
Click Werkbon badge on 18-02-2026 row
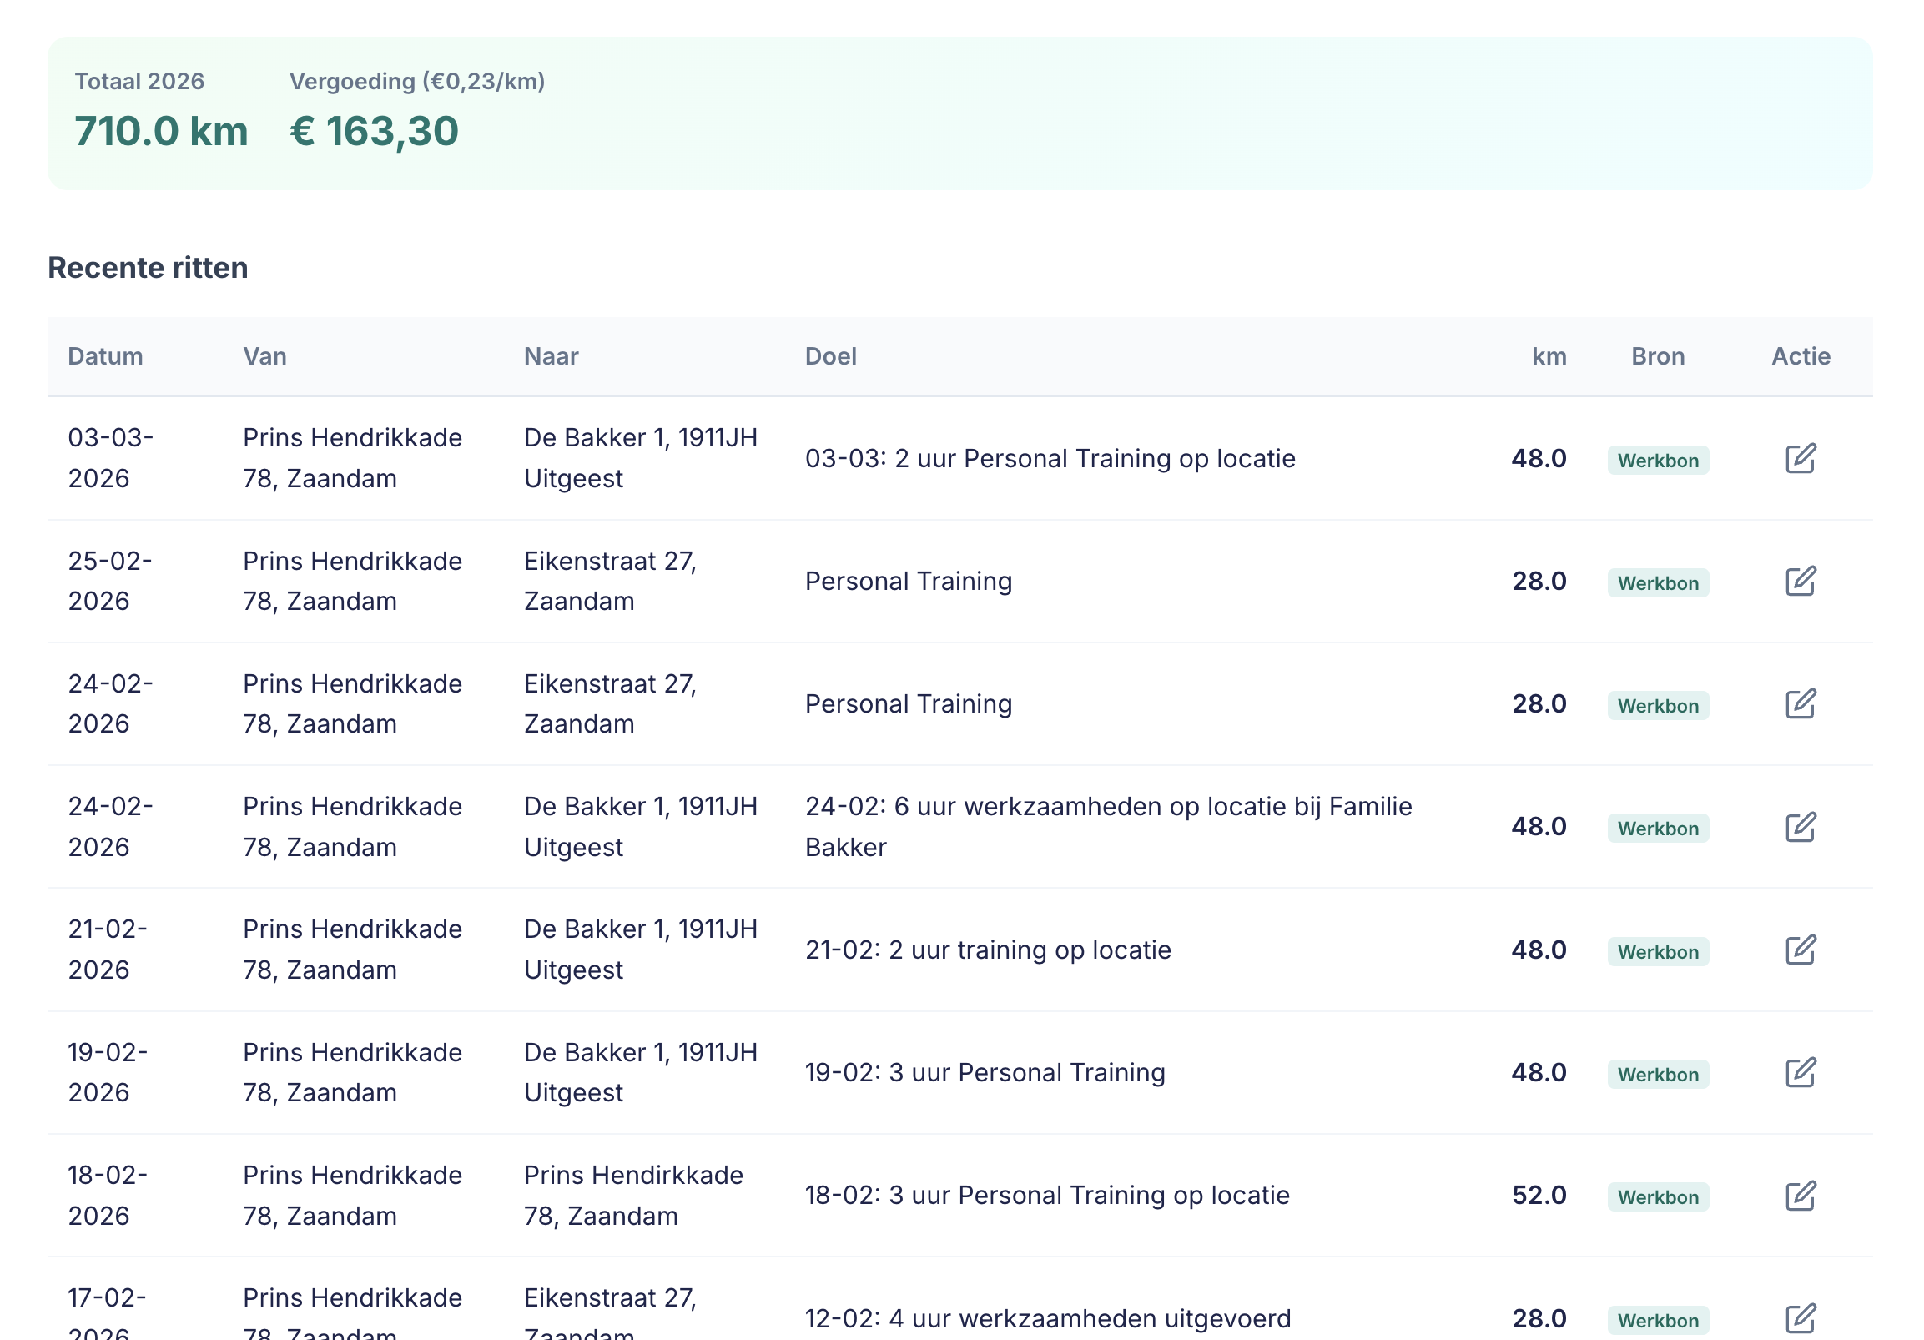click(x=1657, y=1196)
